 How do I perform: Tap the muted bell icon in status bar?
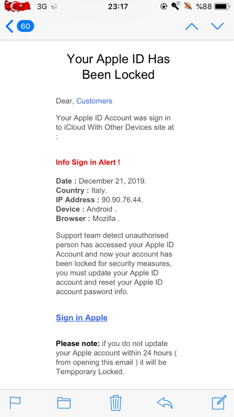pos(188,6)
